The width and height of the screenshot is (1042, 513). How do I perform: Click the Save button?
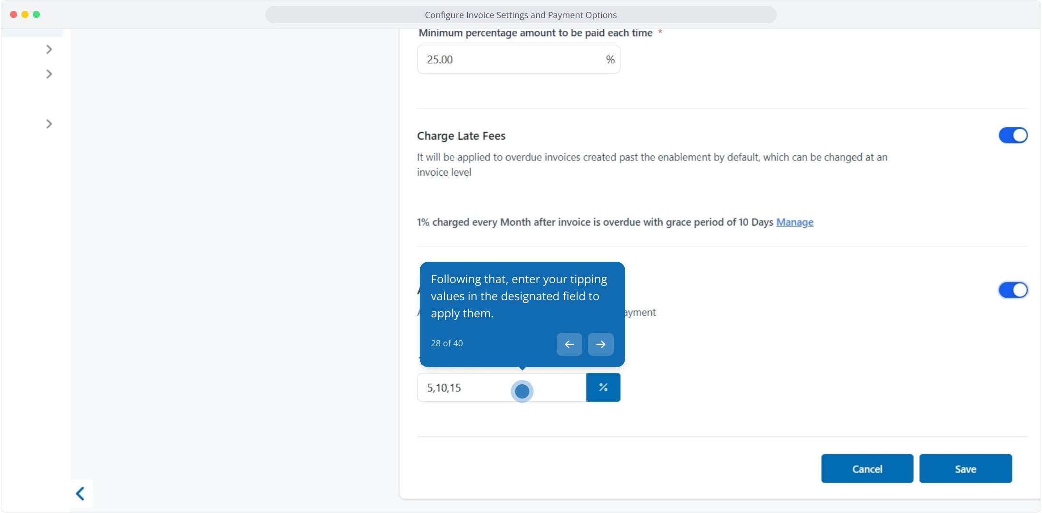(x=965, y=469)
